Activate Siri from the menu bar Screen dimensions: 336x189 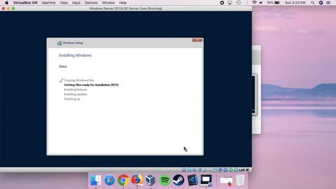(321, 3)
